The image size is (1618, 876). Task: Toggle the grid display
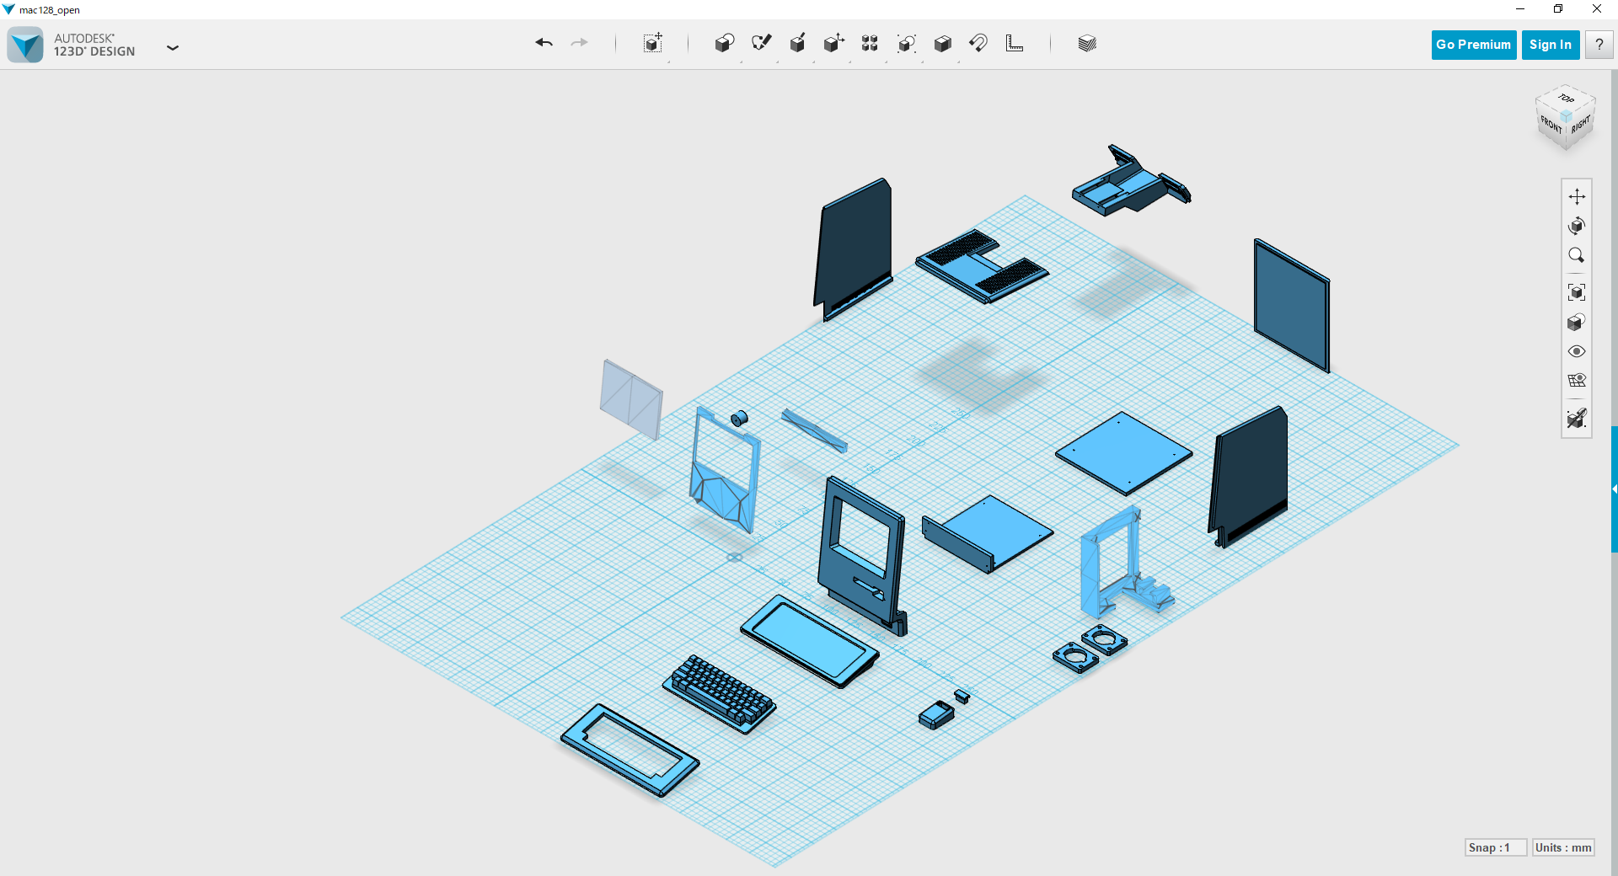pyautogui.click(x=1577, y=380)
